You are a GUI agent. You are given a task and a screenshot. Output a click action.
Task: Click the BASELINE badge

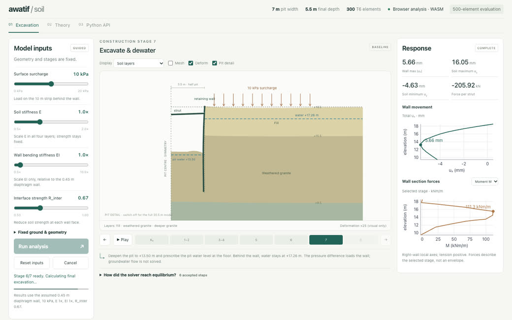pyautogui.click(x=380, y=47)
